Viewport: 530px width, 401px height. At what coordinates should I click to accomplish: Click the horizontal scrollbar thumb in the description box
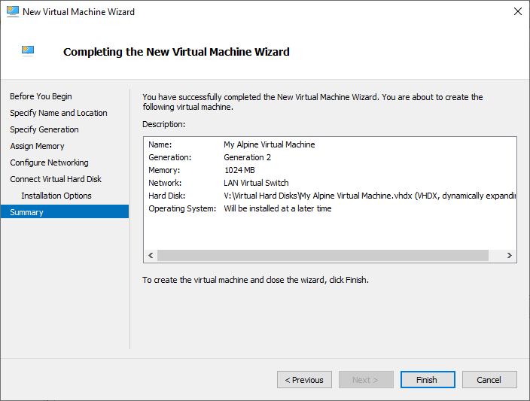(324, 256)
